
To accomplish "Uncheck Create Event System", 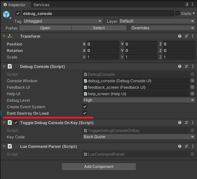I will click(x=85, y=107).
